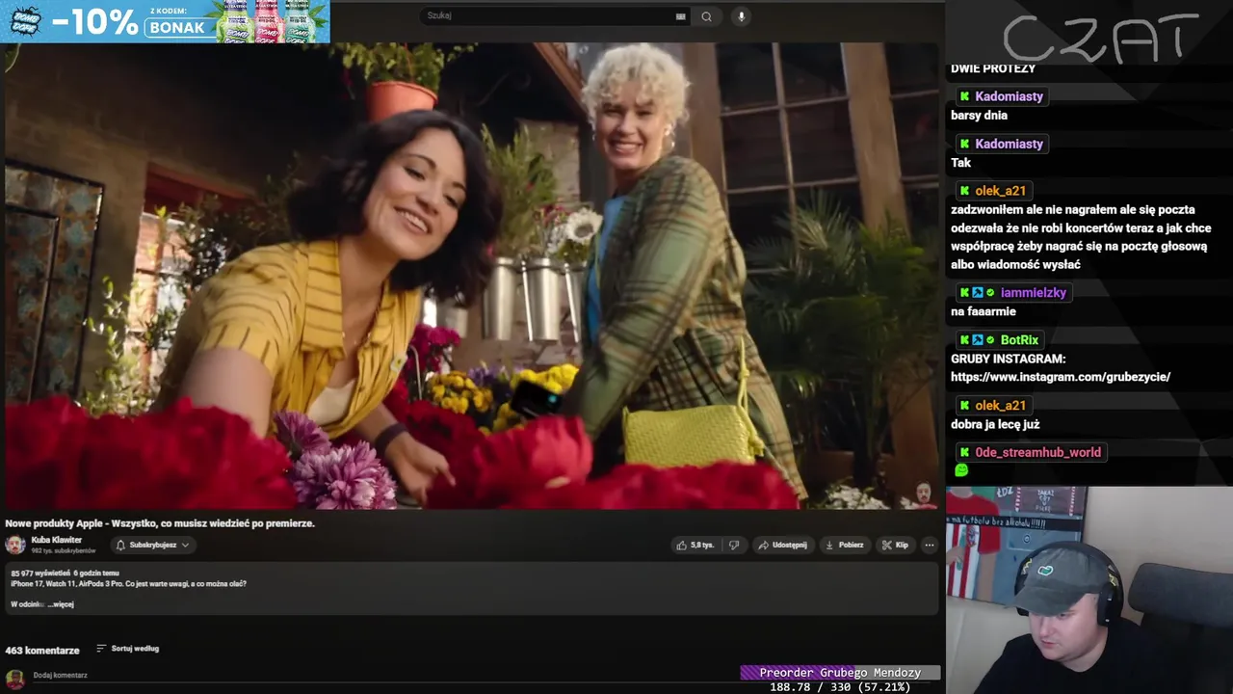Open the Instagram grubezycie link in chat
1233x694 pixels.
(x=1061, y=377)
